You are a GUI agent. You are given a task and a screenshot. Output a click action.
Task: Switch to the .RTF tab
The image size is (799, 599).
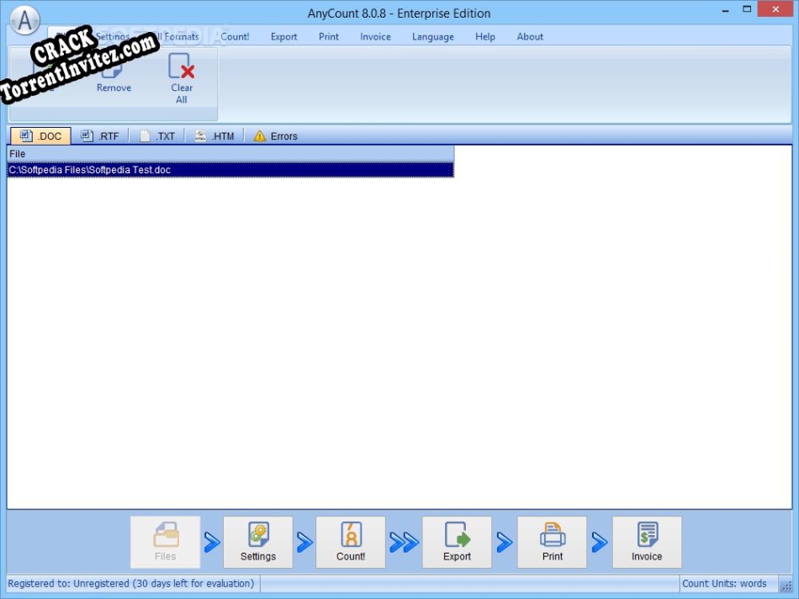100,135
